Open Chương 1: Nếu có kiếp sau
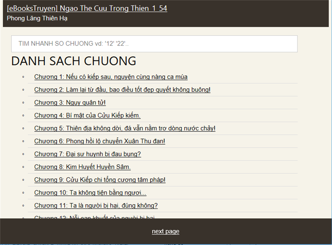This screenshot has width=332, height=245. (111, 77)
